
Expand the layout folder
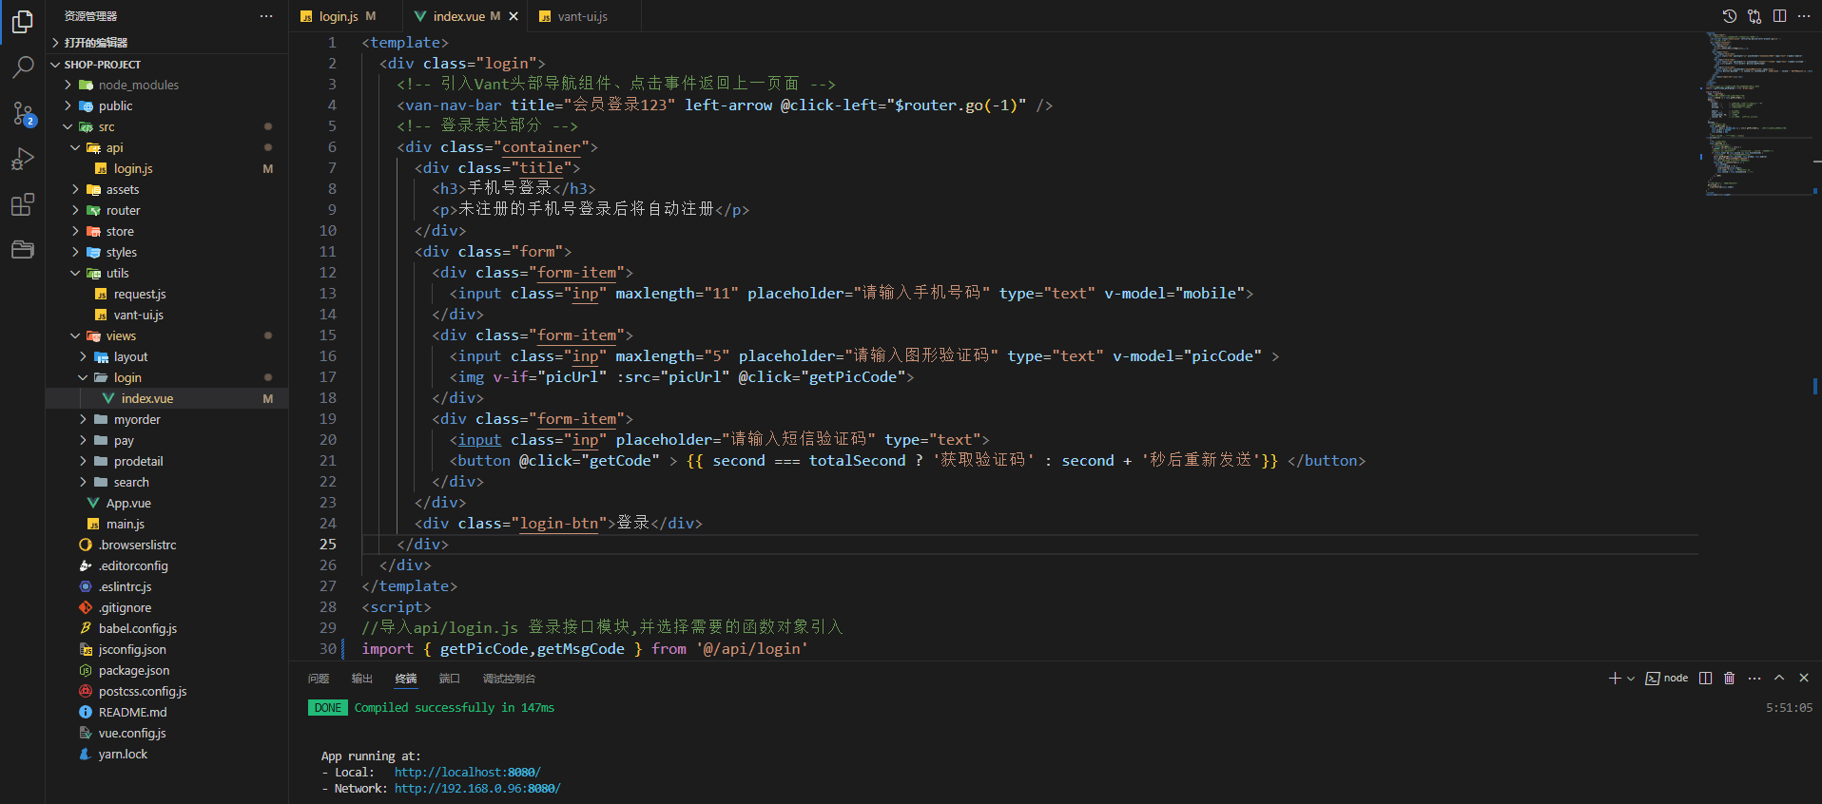(166, 356)
